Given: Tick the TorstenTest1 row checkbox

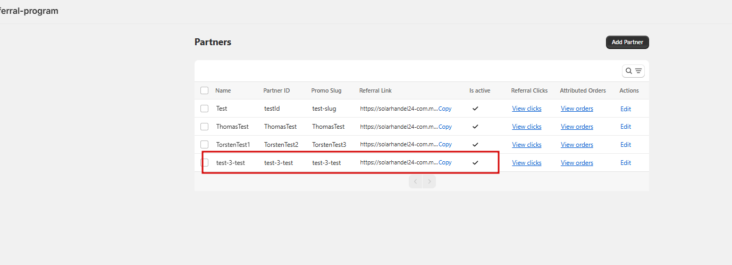Looking at the screenshot, I should click(205, 145).
